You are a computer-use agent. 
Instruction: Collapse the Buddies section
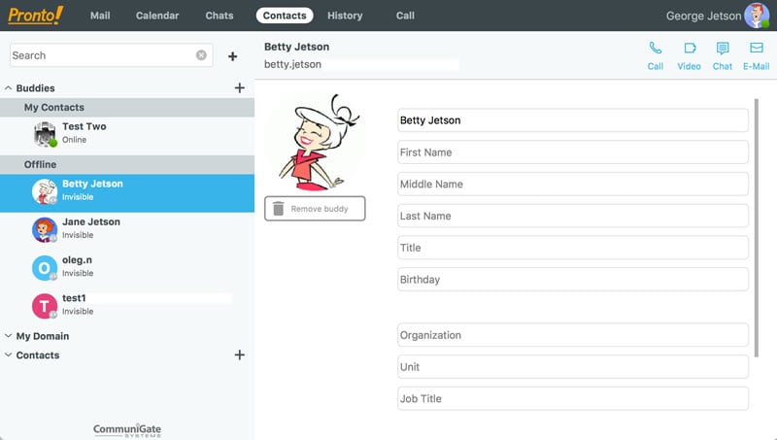tap(9, 88)
